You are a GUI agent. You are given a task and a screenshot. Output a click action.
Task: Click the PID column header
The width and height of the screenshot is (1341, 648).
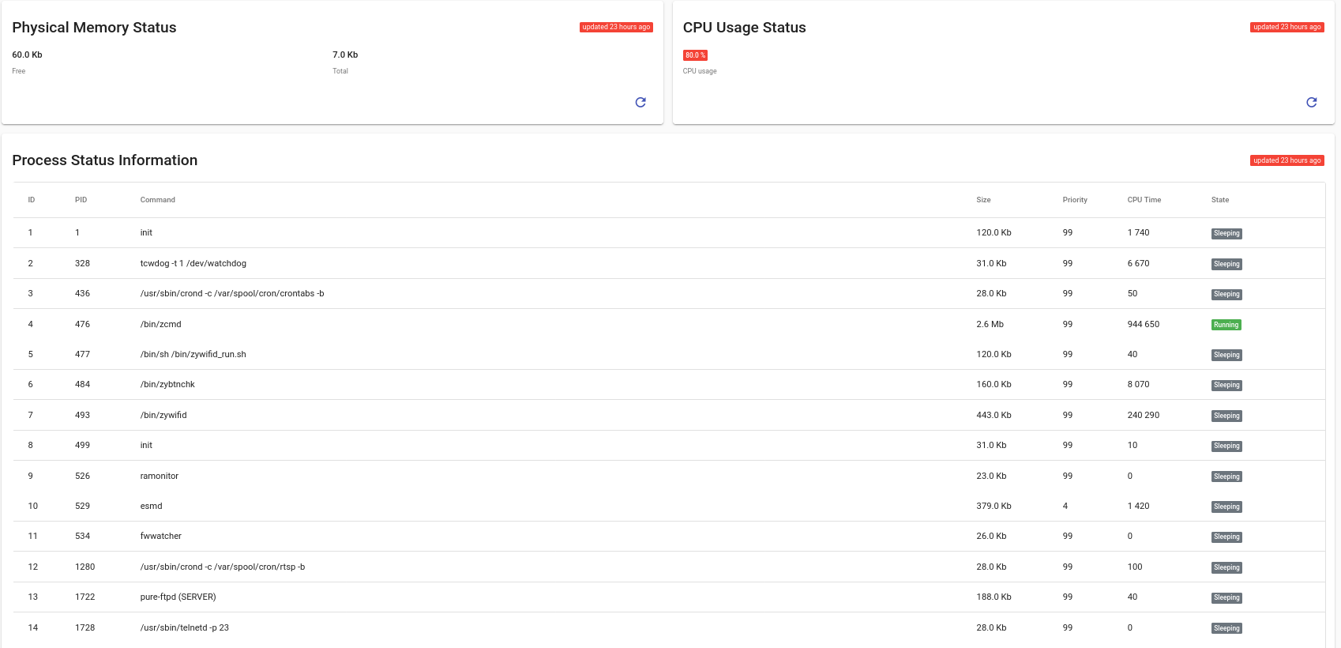(81, 200)
